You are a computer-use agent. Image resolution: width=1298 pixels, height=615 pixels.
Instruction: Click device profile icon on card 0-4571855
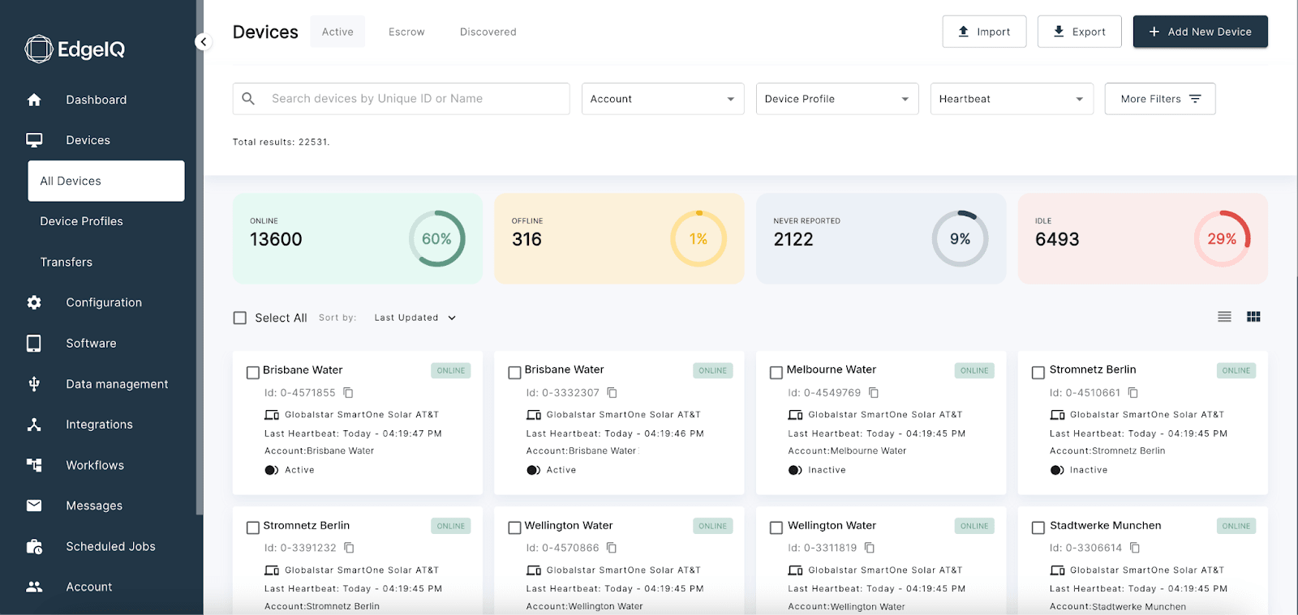tap(272, 415)
